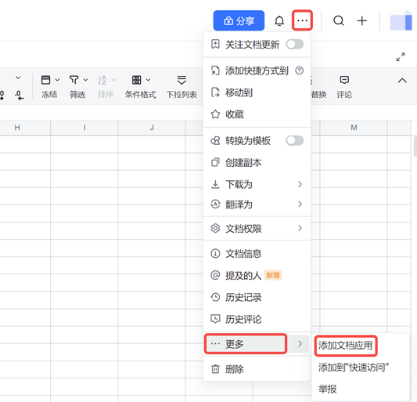The height and width of the screenshot is (402, 417).
Task: Click the plus icon to create new
Action: 361,20
